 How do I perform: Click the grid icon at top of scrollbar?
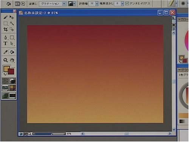coord(174,21)
